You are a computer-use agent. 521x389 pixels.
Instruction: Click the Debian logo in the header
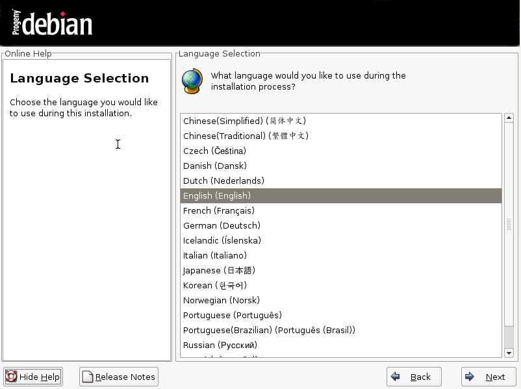52,23
